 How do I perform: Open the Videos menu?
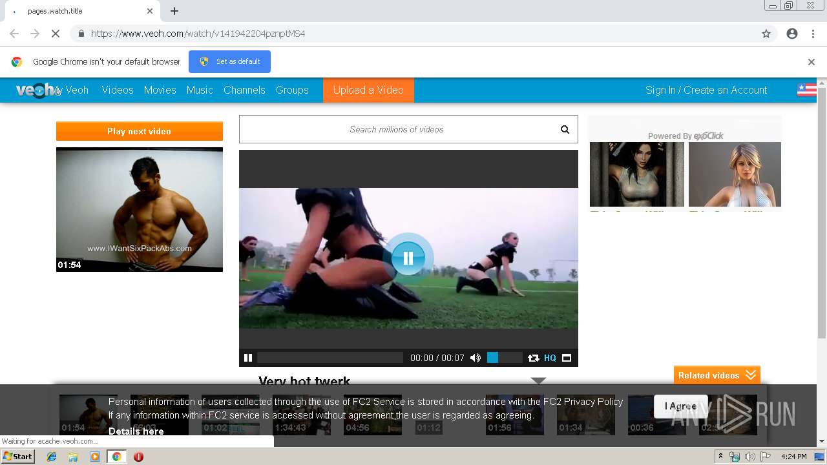pos(118,90)
